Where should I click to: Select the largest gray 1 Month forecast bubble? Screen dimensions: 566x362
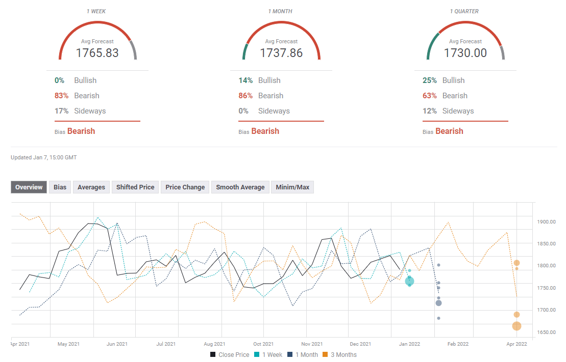click(438, 303)
